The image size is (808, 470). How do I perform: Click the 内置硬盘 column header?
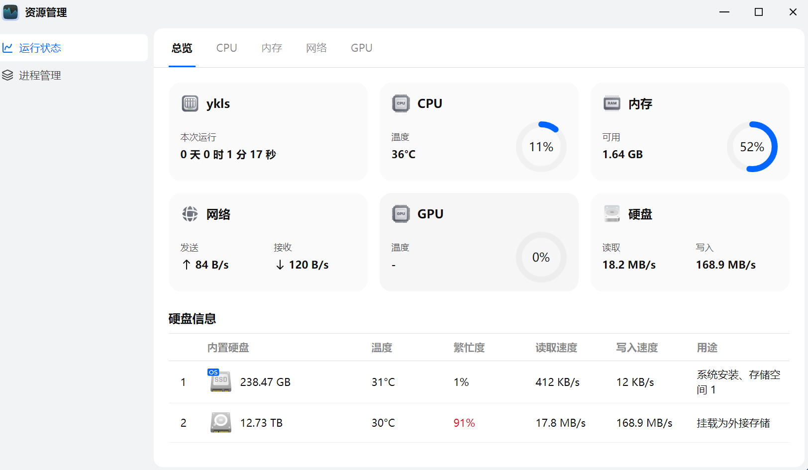pos(228,348)
